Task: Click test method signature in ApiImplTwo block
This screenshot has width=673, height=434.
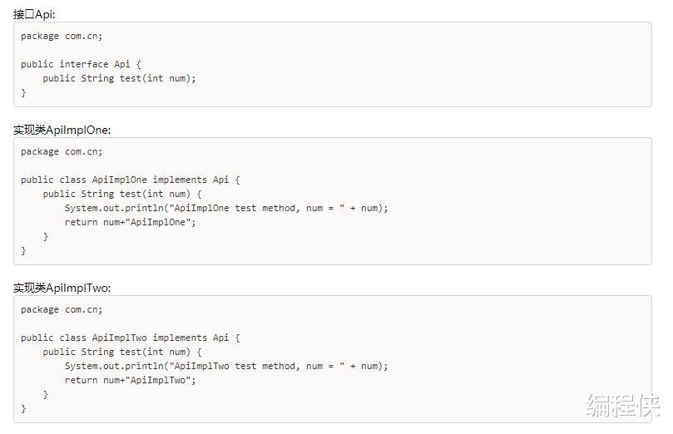Action: (122, 352)
